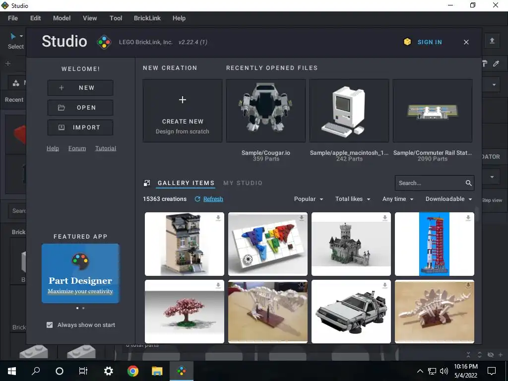
Task: Expand the Select tool dropdown arrow
Action: click(21, 36)
